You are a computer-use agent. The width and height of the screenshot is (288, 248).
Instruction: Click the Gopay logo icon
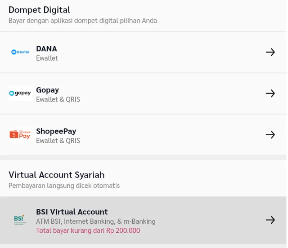20,93
